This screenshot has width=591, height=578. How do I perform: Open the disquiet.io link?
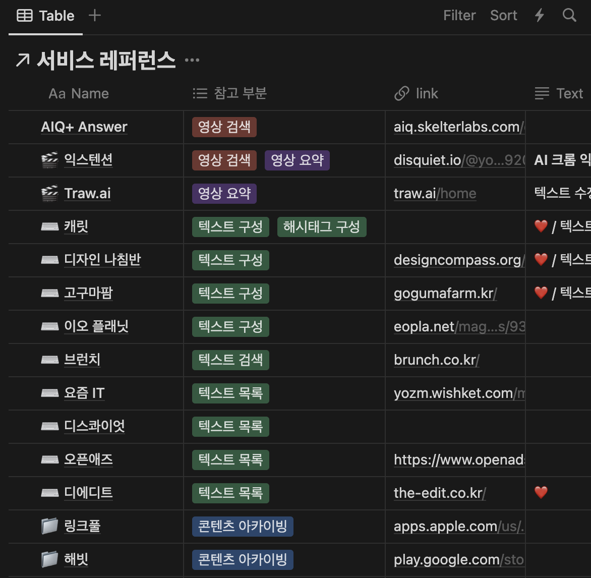[x=459, y=160]
